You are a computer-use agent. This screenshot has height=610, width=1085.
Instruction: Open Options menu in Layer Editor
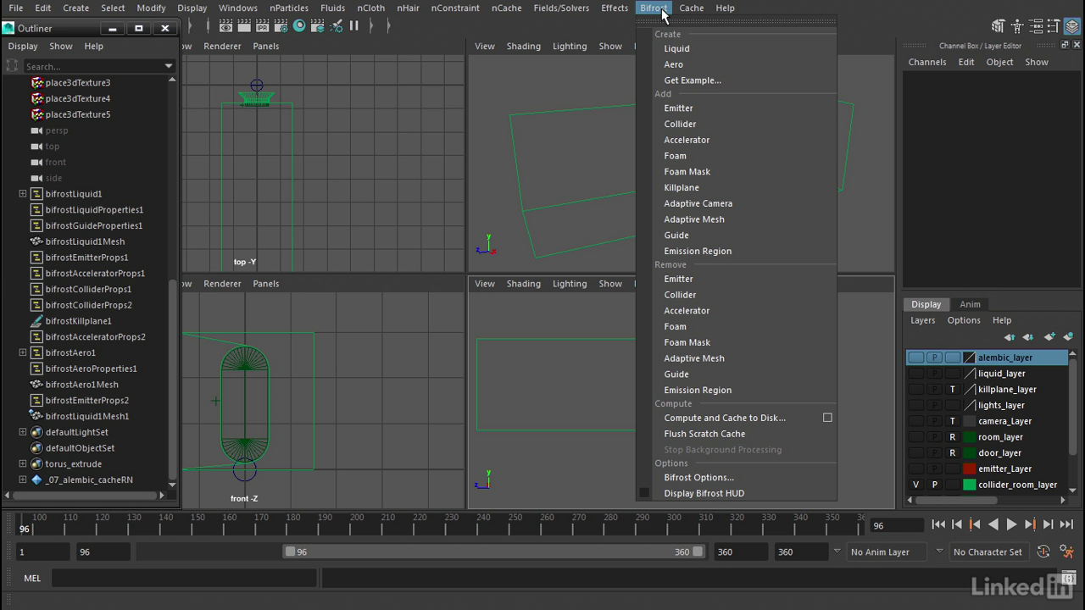(x=964, y=320)
